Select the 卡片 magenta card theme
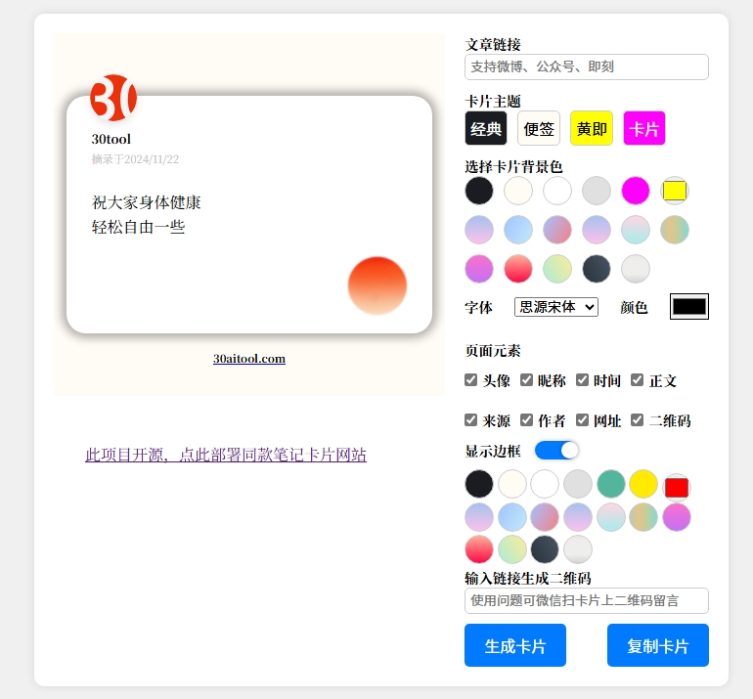This screenshot has width=753, height=699. [x=644, y=128]
